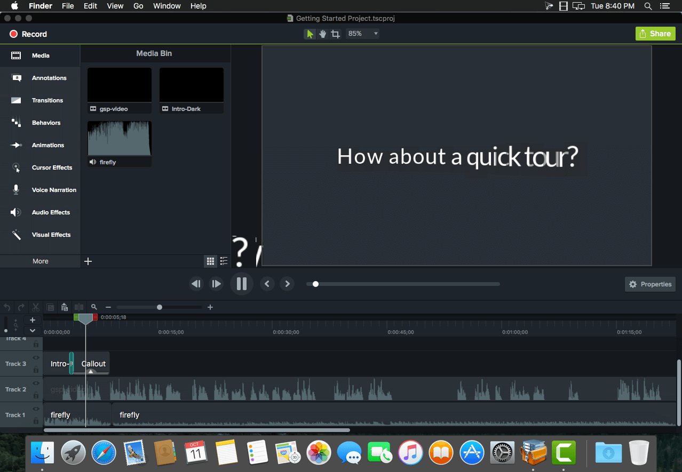The width and height of the screenshot is (682, 472).
Task: Select the firefly audio thumbnail in Media Bin
Action: click(120, 139)
